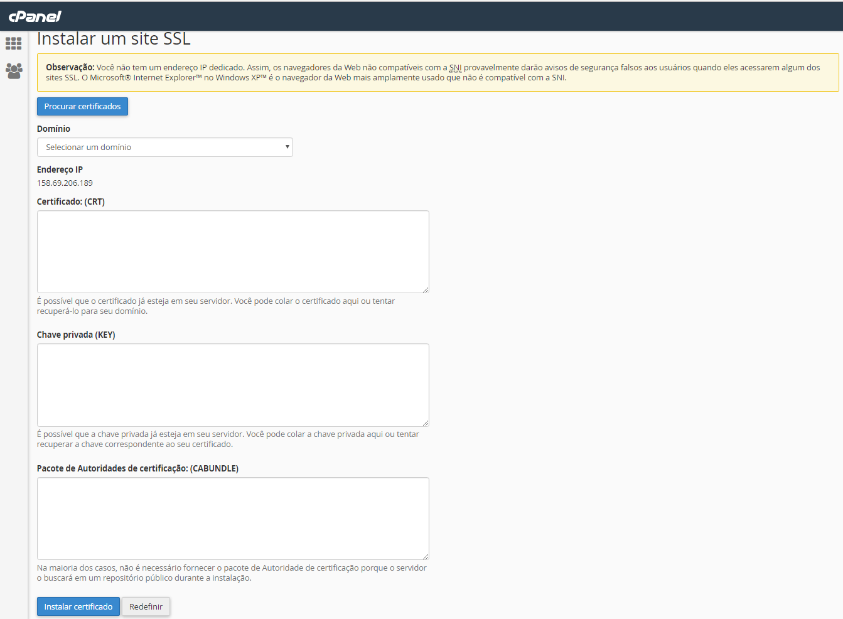The image size is (843, 619).
Task: Focus the CABUNDLE text area
Action: point(233,519)
